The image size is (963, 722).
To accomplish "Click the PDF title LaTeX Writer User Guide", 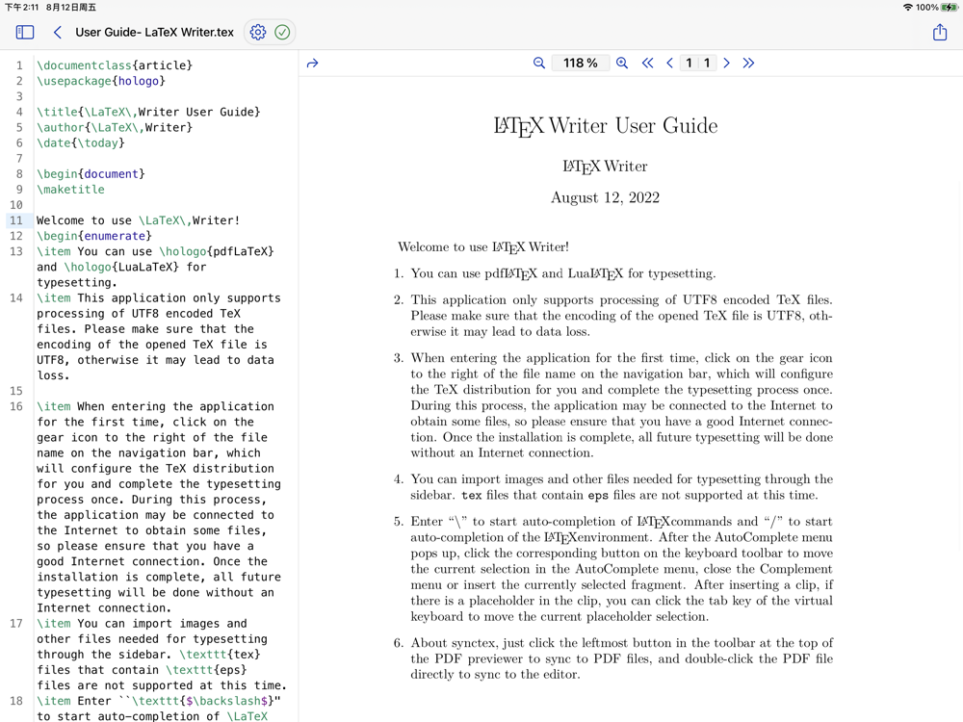I will [605, 126].
